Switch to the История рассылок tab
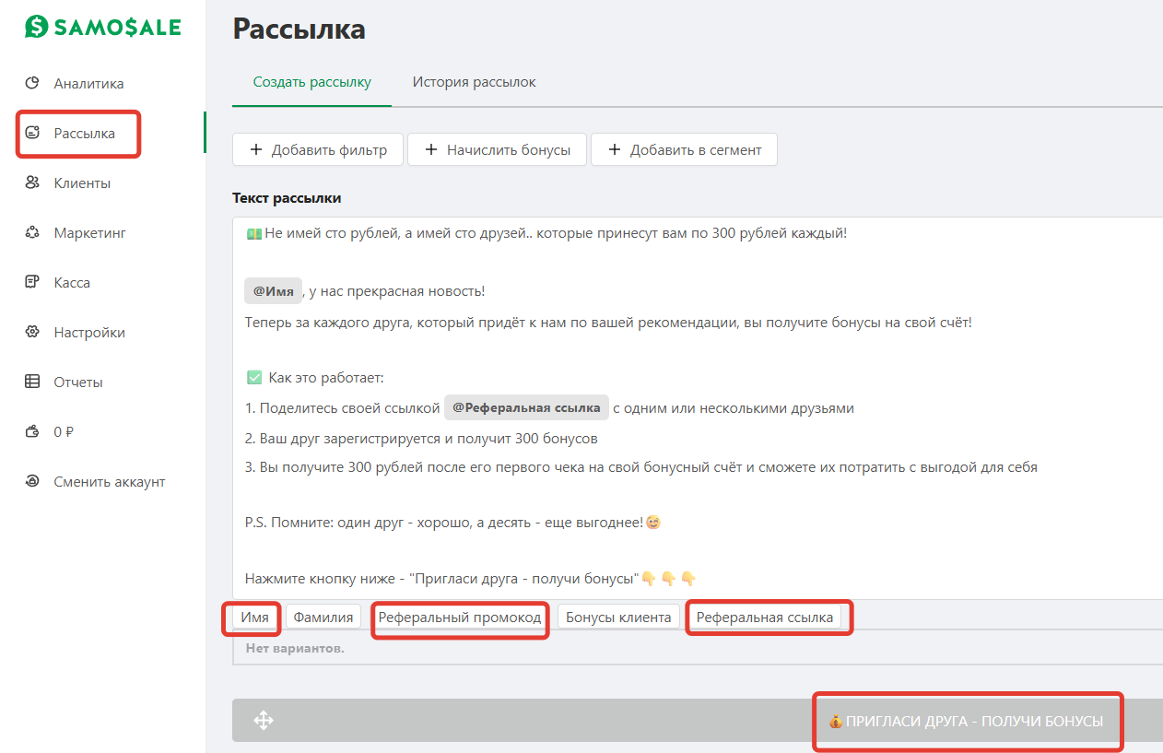The width and height of the screenshot is (1163, 753). click(x=474, y=82)
